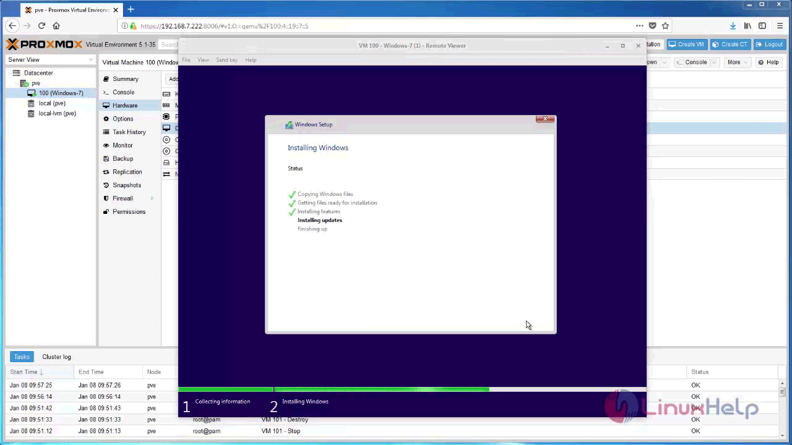Image resolution: width=792 pixels, height=445 pixels.
Task: Open Monitor in the VM side menu
Action: (x=123, y=145)
